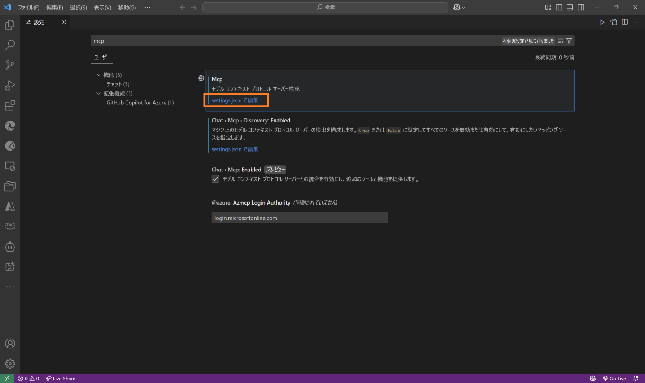The width and height of the screenshot is (645, 383).
Task: Open the settings filter funnel icon
Action: 569,41
